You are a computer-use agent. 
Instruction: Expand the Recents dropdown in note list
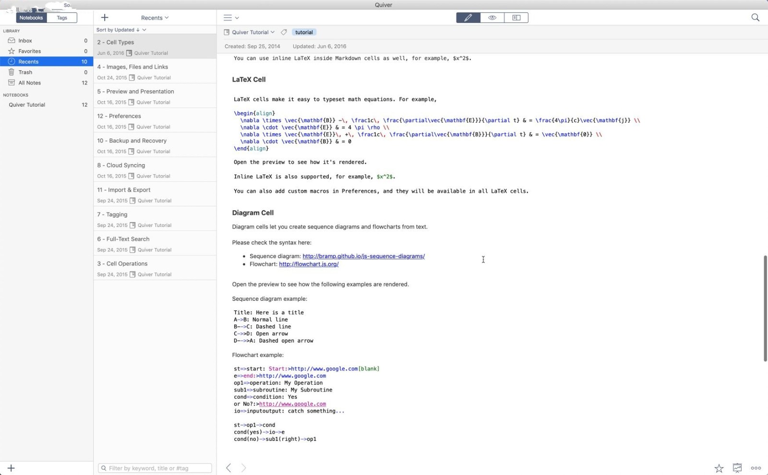155,18
